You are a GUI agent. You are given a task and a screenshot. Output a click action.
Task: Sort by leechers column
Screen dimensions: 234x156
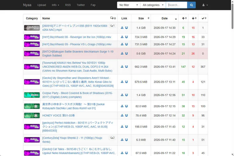[193, 18]
